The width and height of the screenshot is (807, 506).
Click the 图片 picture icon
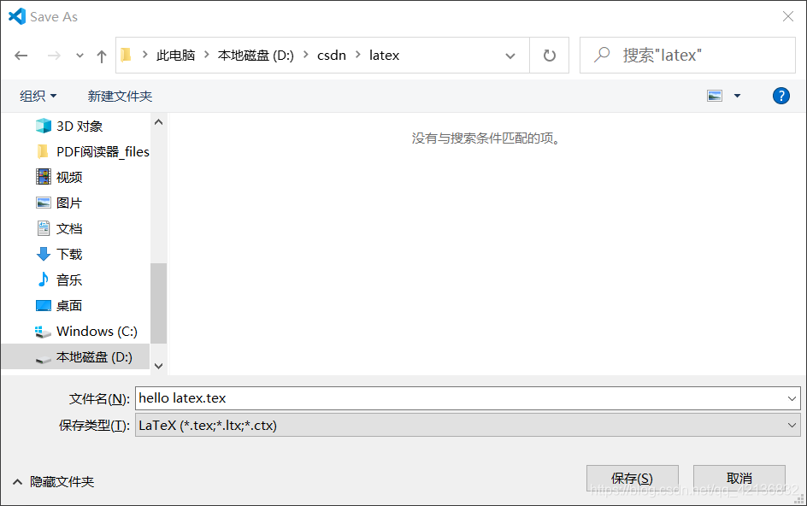pyautogui.click(x=44, y=203)
